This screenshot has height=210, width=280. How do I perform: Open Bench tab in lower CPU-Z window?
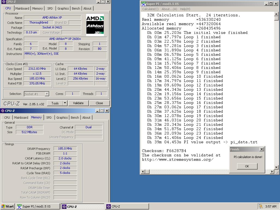75,118
